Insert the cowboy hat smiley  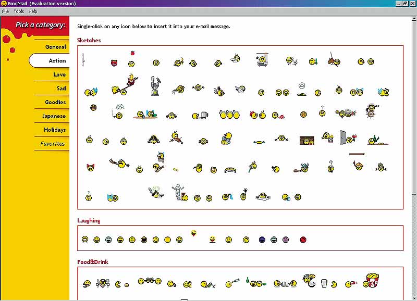(179, 90)
